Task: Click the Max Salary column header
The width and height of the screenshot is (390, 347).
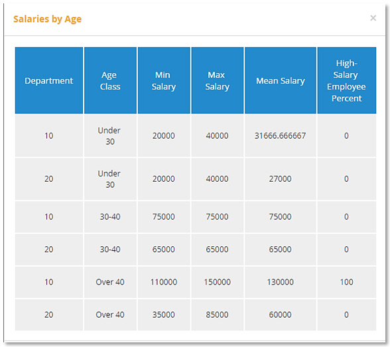Action: click(x=217, y=80)
